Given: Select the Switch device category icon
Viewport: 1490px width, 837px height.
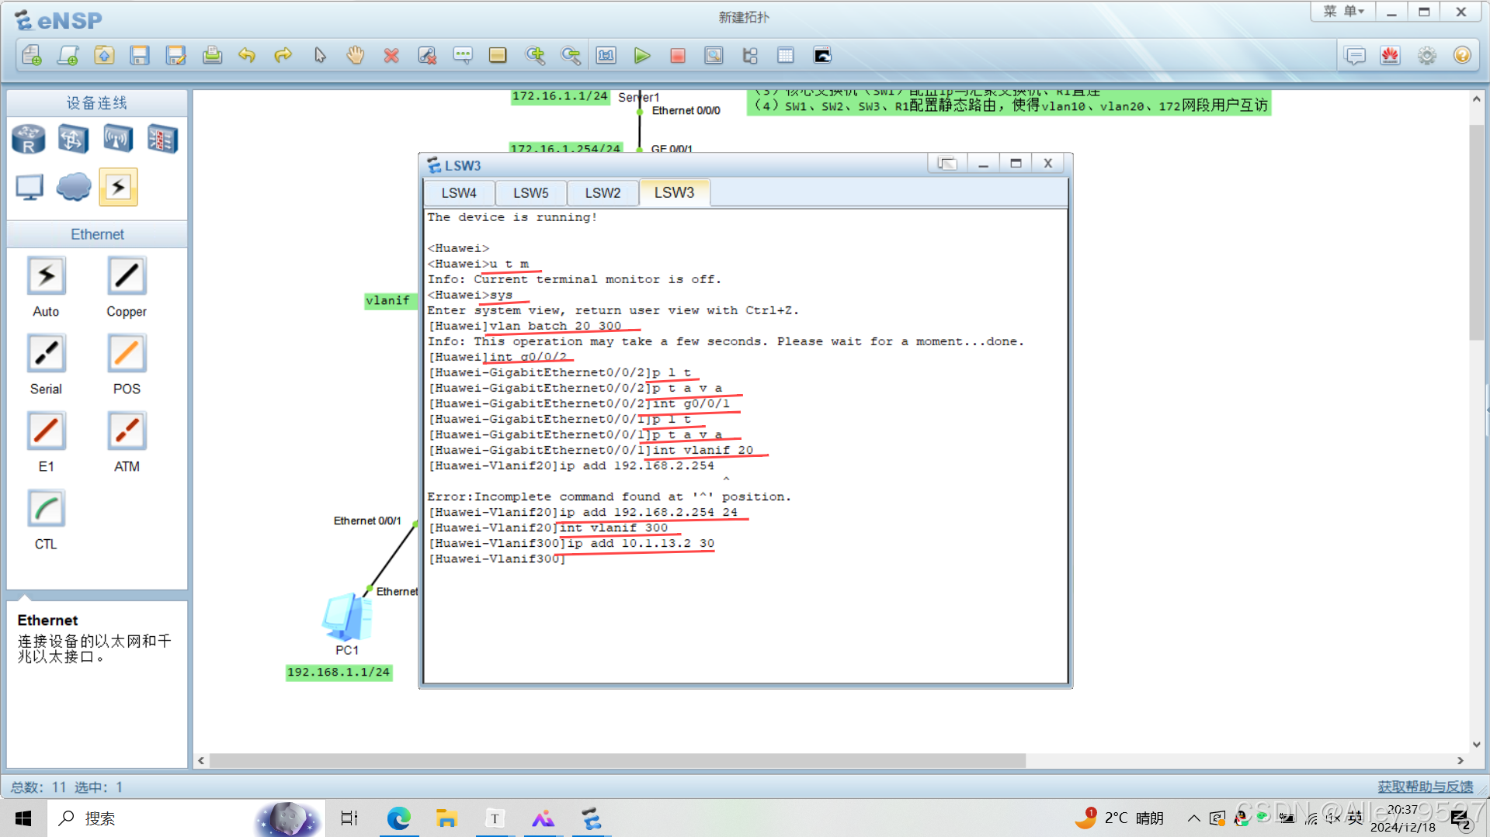Looking at the screenshot, I should pos(73,140).
